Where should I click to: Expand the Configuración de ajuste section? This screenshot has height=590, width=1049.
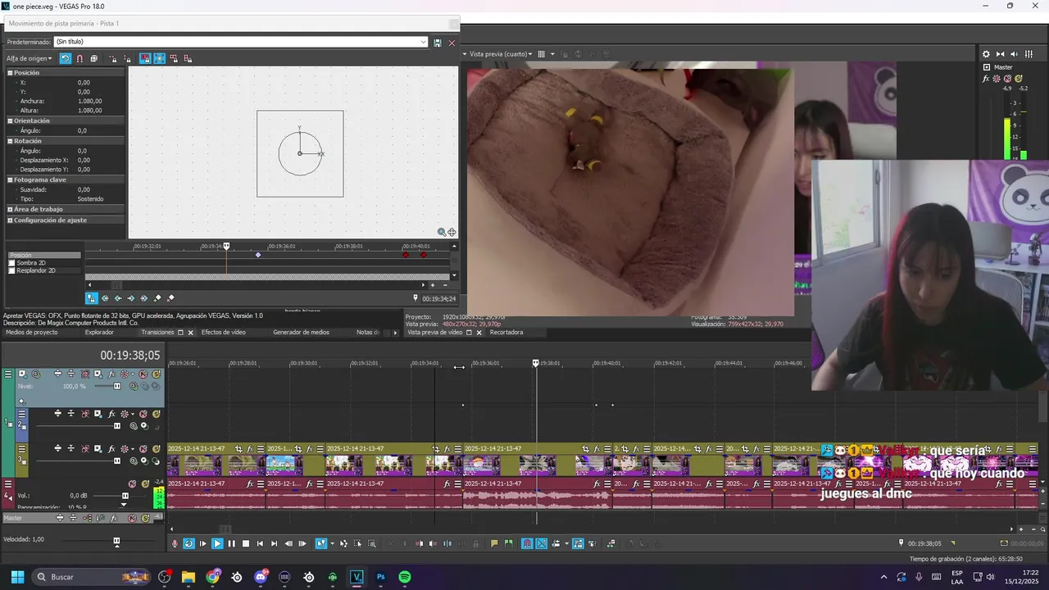(11, 220)
